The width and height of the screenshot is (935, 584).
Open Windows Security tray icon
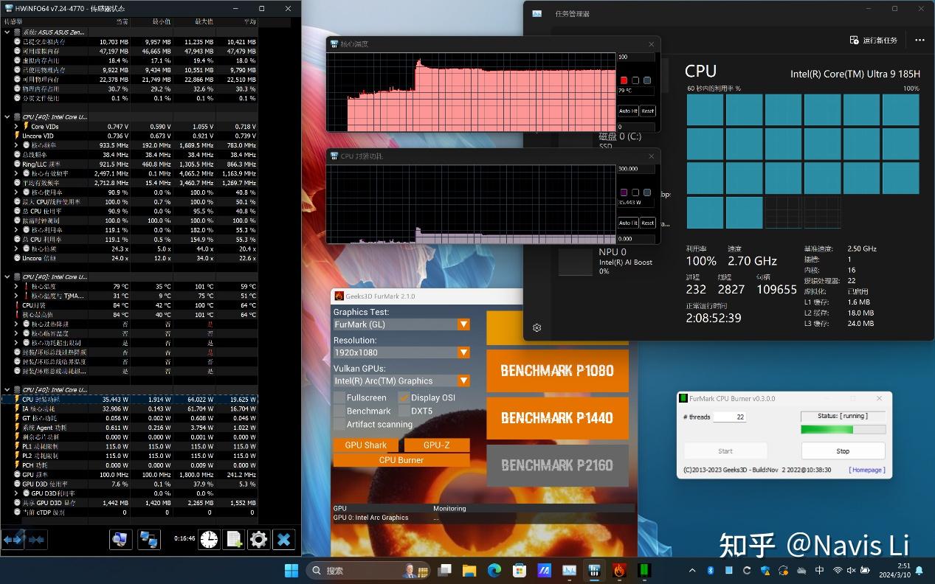765,570
